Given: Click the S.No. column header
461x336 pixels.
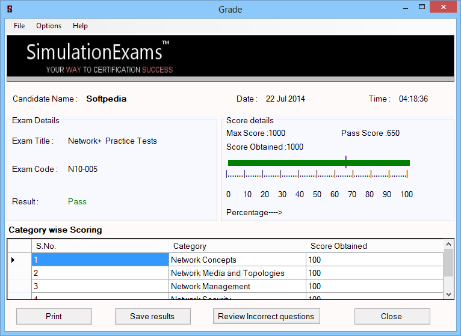Looking at the screenshot, I should pos(101,246).
